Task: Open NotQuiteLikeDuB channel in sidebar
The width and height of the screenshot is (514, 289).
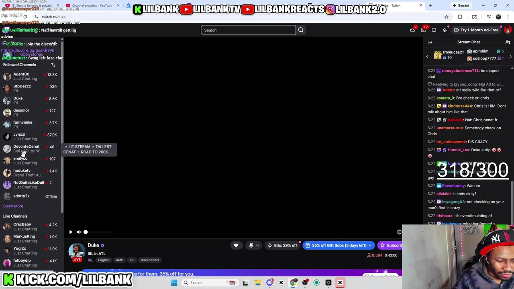Action: point(31,185)
